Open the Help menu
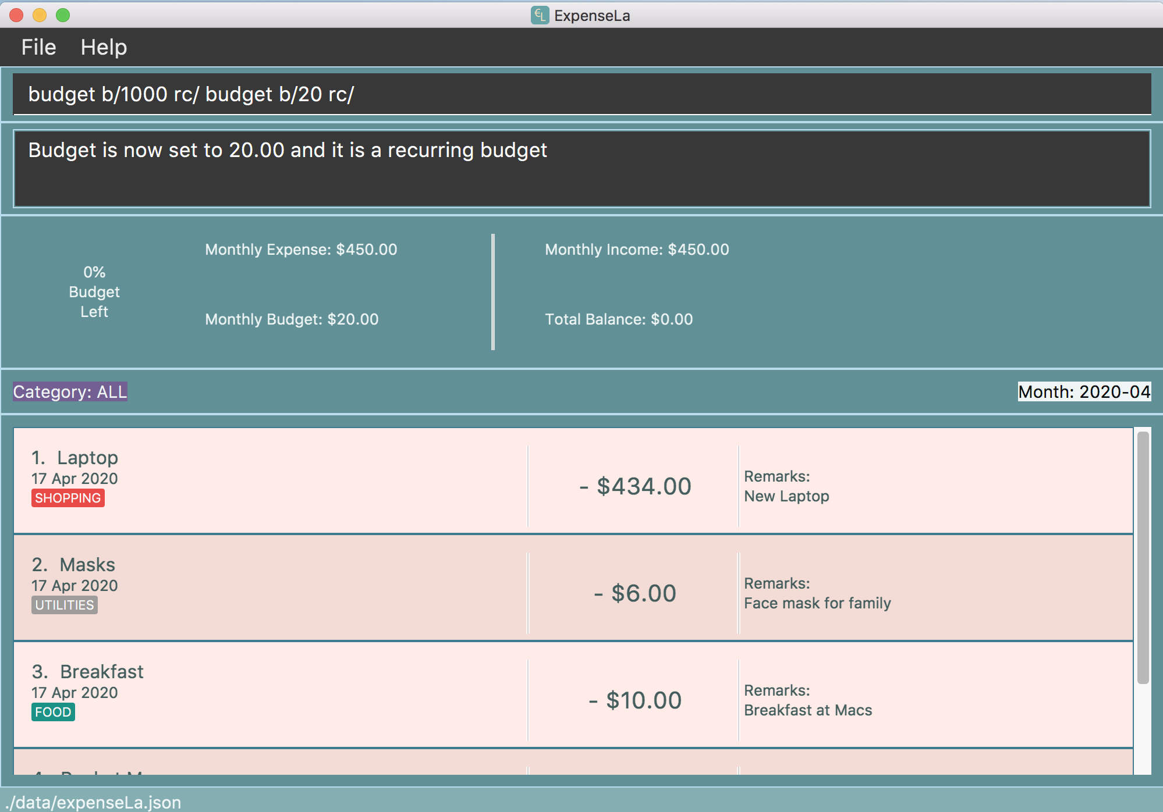 click(104, 47)
